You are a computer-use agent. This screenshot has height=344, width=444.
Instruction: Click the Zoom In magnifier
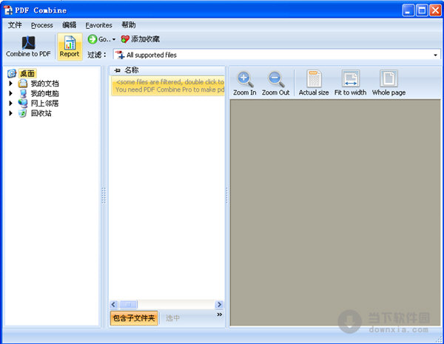245,79
